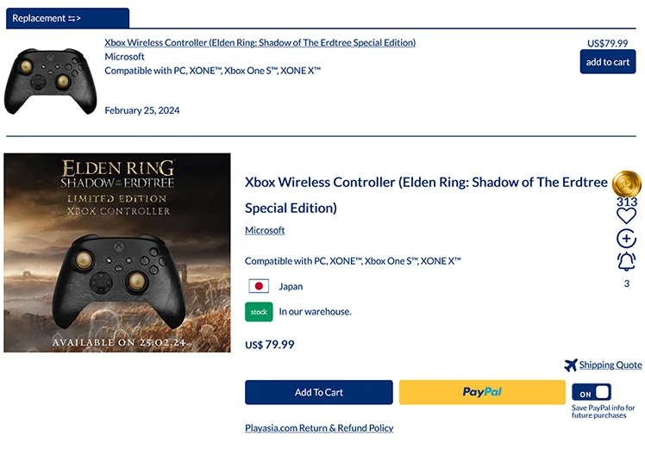645x455 pixels.
Task: Open the large Elden Ring product image
Action: 117,252
